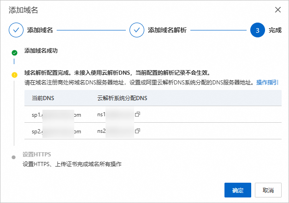
Task: Click the 取消 button
Action: [x=268, y=190]
